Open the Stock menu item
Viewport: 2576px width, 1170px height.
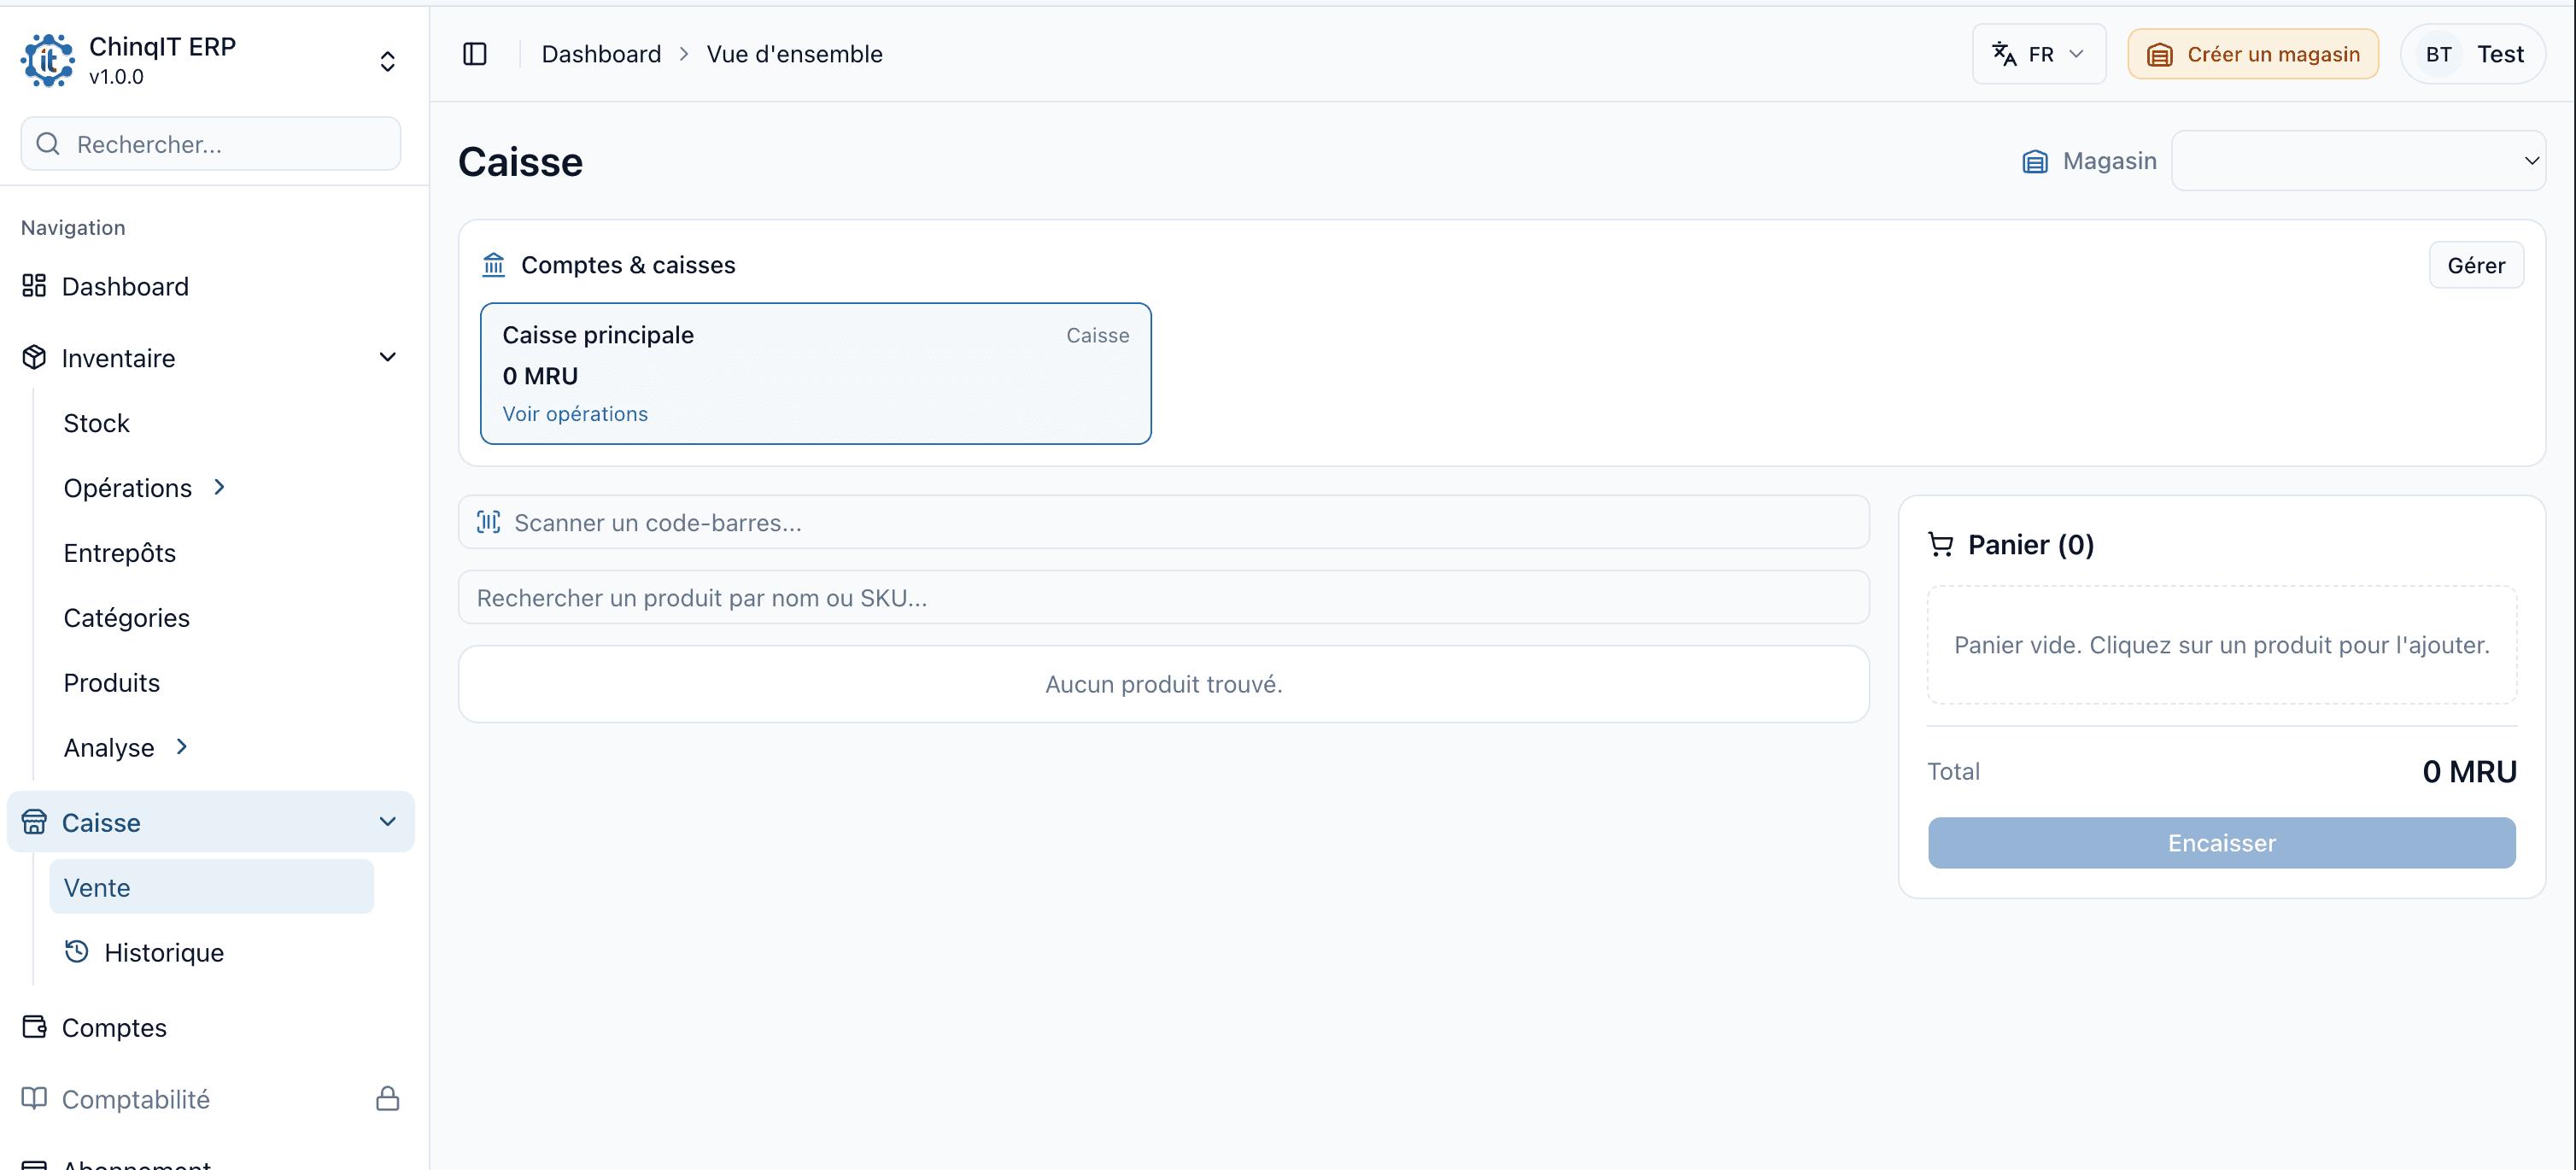click(x=96, y=423)
